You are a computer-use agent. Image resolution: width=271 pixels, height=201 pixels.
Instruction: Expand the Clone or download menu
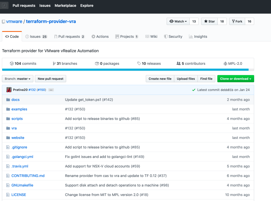coord(236,79)
